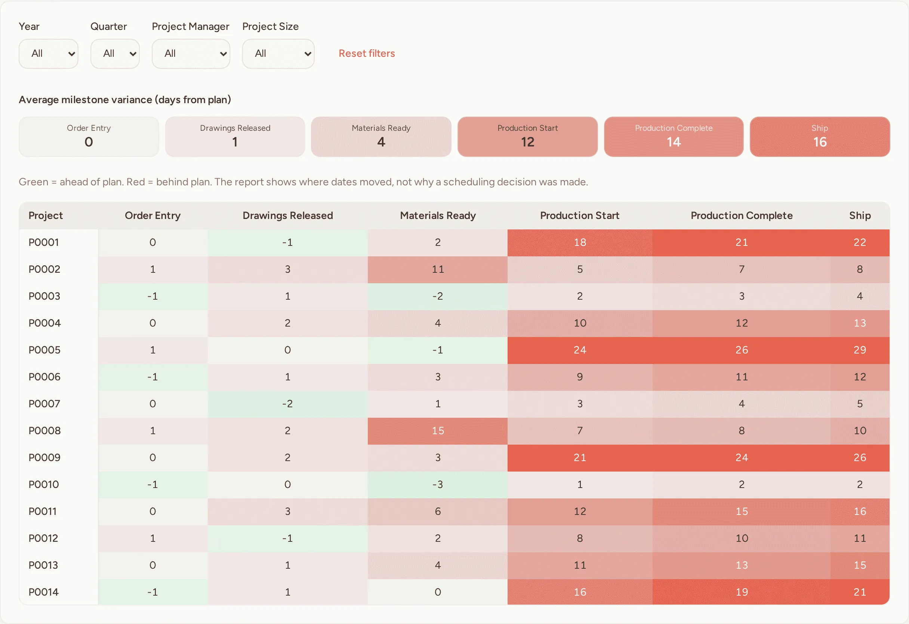The width and height of the screenshot is (909, 624).
Task: Open the Quarter filter dropdown
Action: pos(115,53)
